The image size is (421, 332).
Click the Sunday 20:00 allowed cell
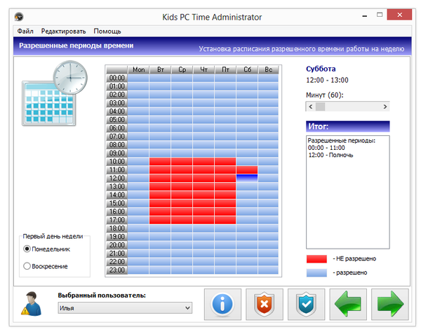click(268, 245)
